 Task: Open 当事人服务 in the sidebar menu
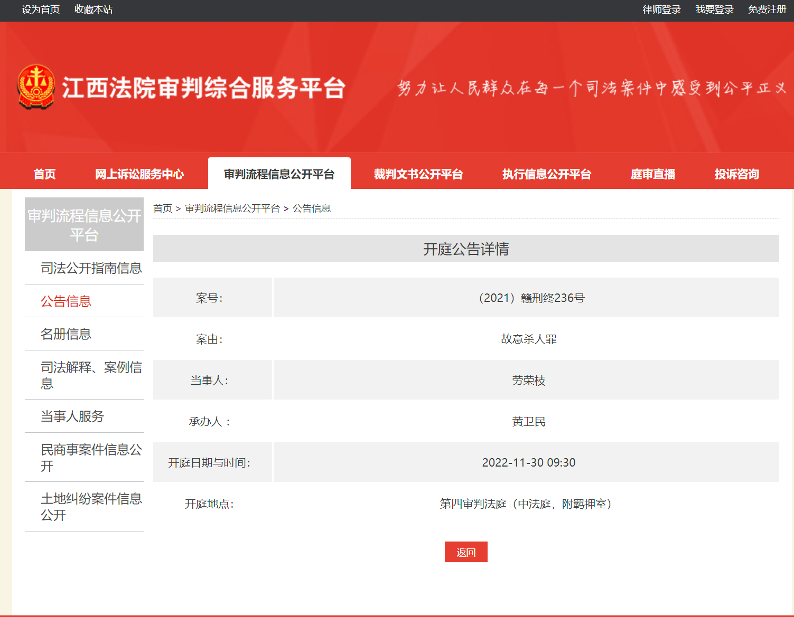coord(72,416)
